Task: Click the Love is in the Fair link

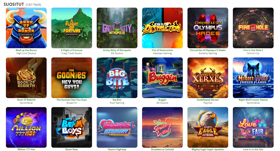Action: pyautogui.click(x=253, y=149)
